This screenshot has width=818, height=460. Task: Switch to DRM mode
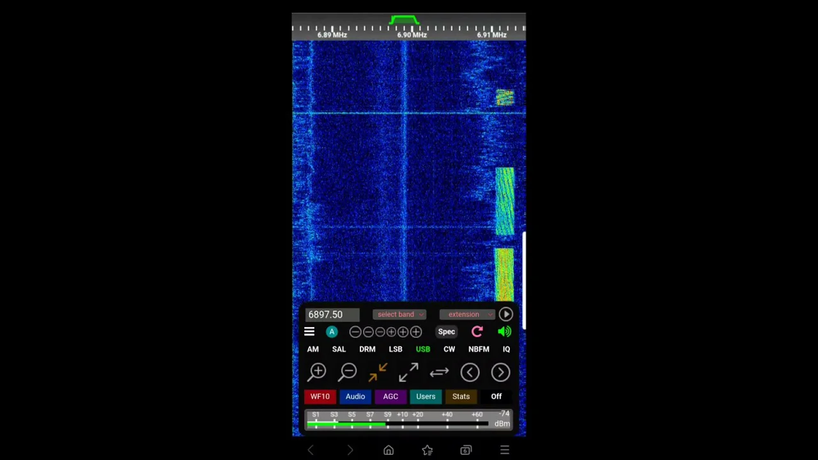(367, 349)
